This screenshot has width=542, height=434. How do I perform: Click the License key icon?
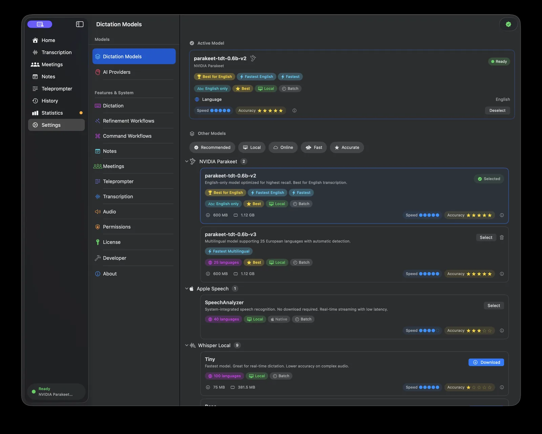coord(98,242)
